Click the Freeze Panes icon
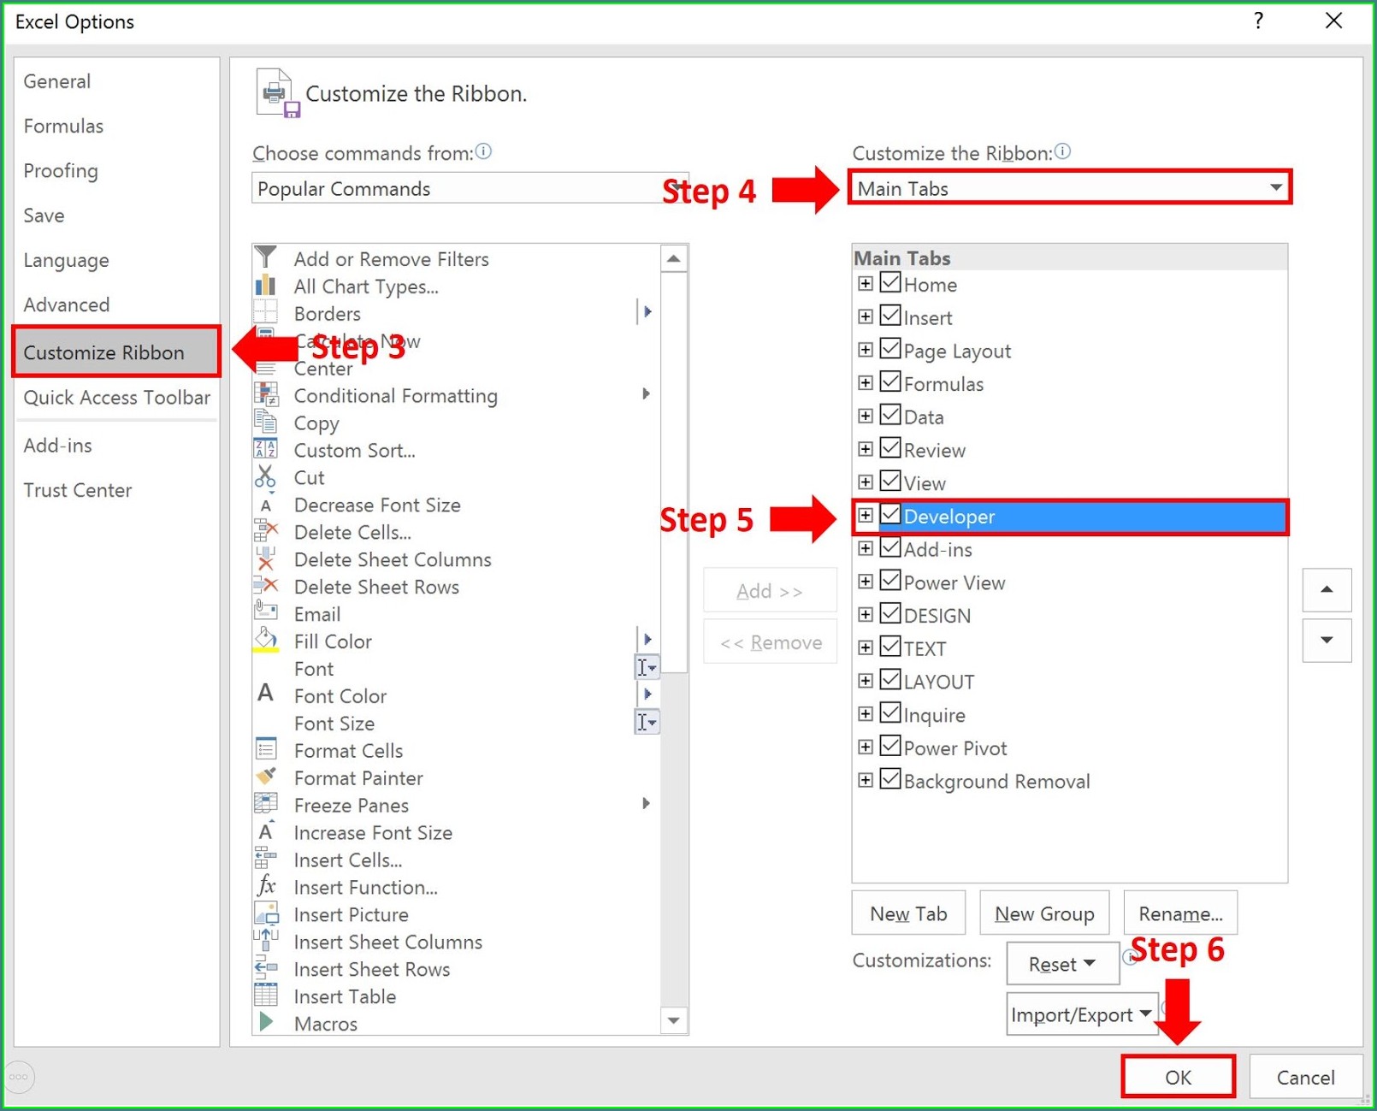This screenshot has height=1111, width=1377. (x=266, y=804)
